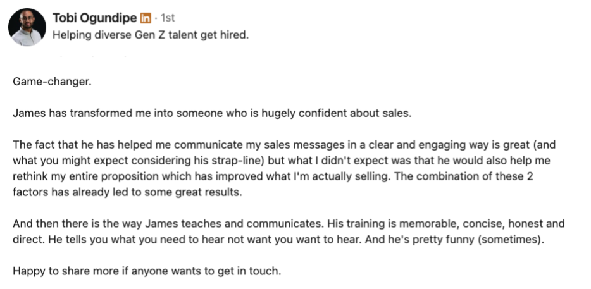Open Tobi Ogundipe's profile photo
This screenshot has width=591, height=289.
[x=27, y=27]
